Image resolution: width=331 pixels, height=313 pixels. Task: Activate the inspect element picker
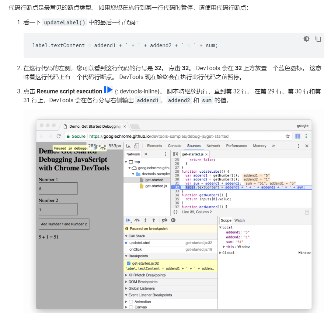point(128,146)
